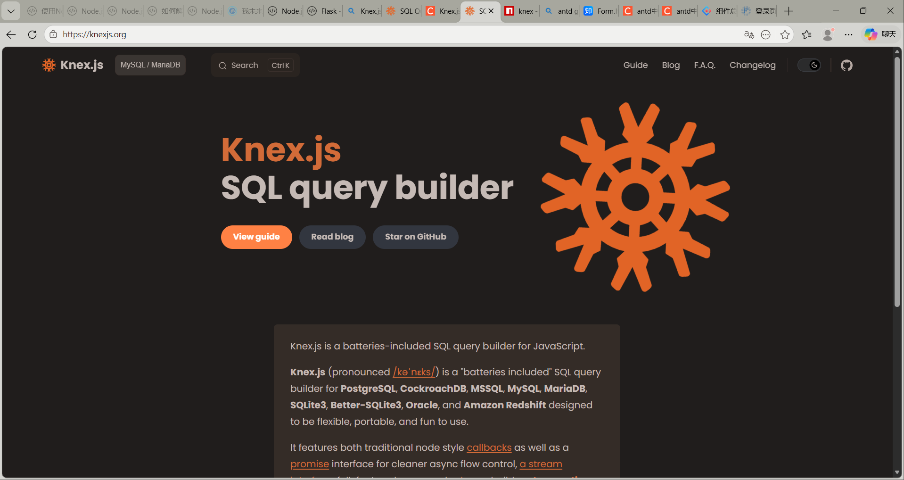Open the browser settings ellipsis menu
The width and height of the screenshot is (904, 480).
click(848, 34)
